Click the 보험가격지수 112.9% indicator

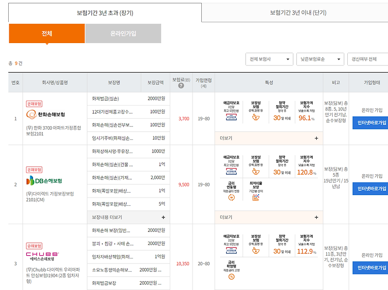(307, 245)
